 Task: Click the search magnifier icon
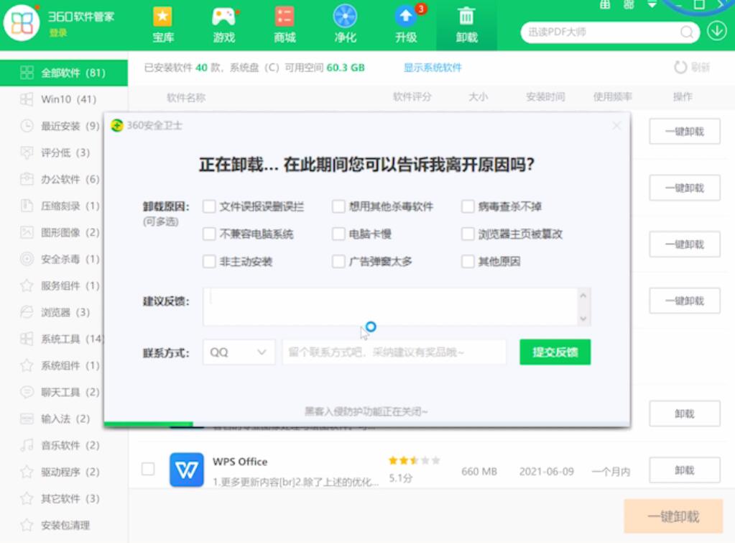pos(687,32)
